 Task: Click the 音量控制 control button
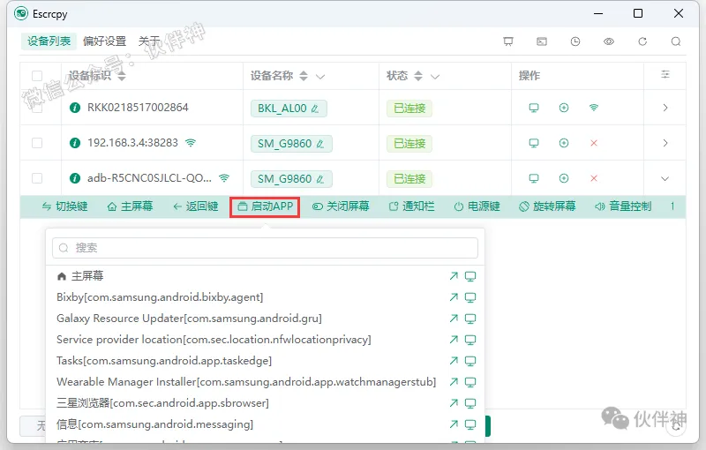pyautogui.click(x=623, y=206)
